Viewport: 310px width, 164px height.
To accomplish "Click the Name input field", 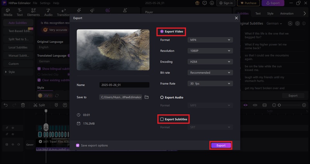I will click(x=124, y=85).
